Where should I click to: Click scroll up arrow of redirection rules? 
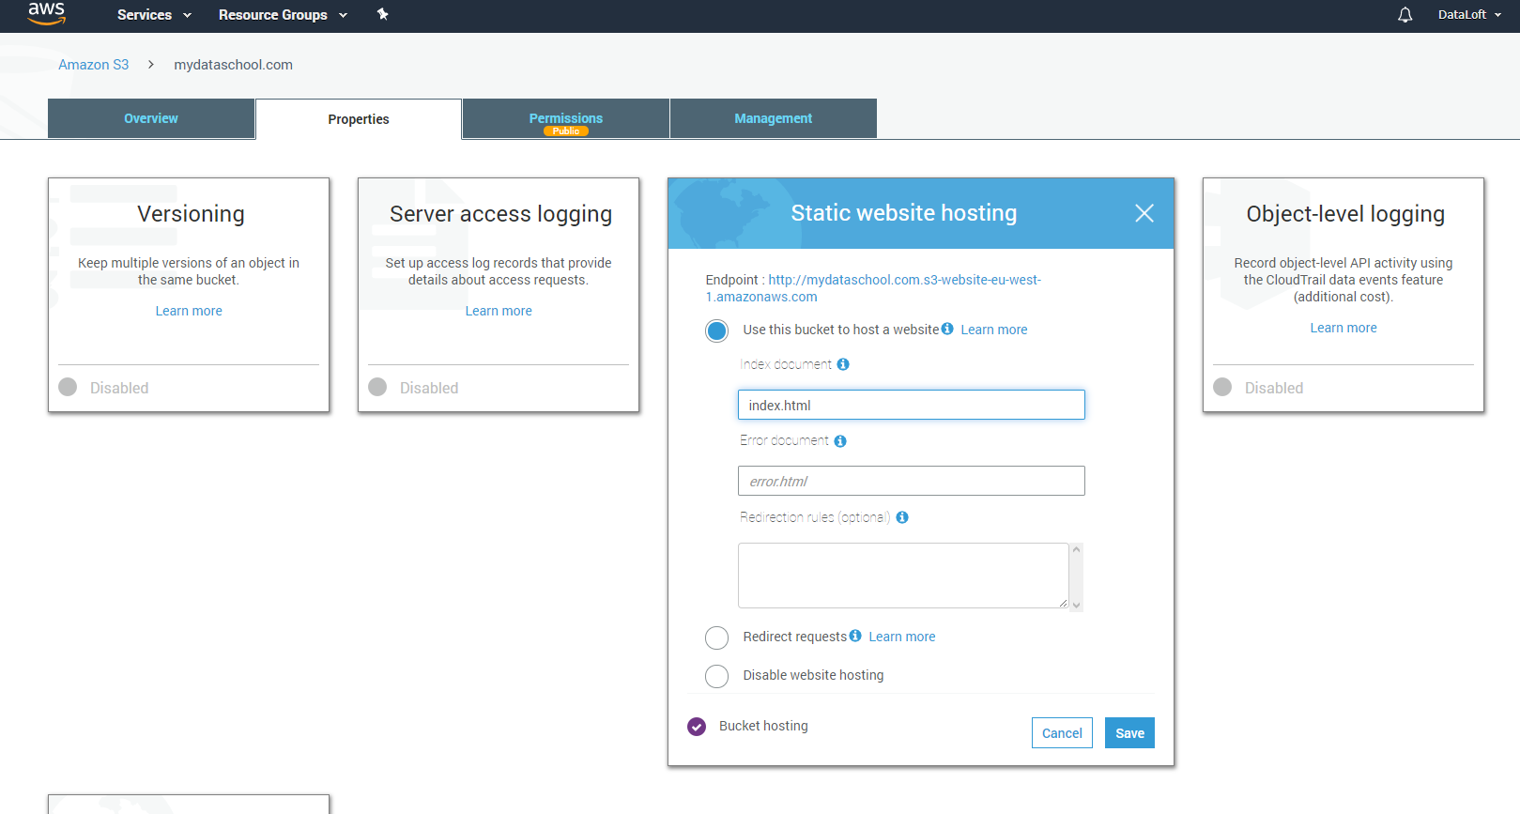pyautogui.click(x=1077, y=549)
